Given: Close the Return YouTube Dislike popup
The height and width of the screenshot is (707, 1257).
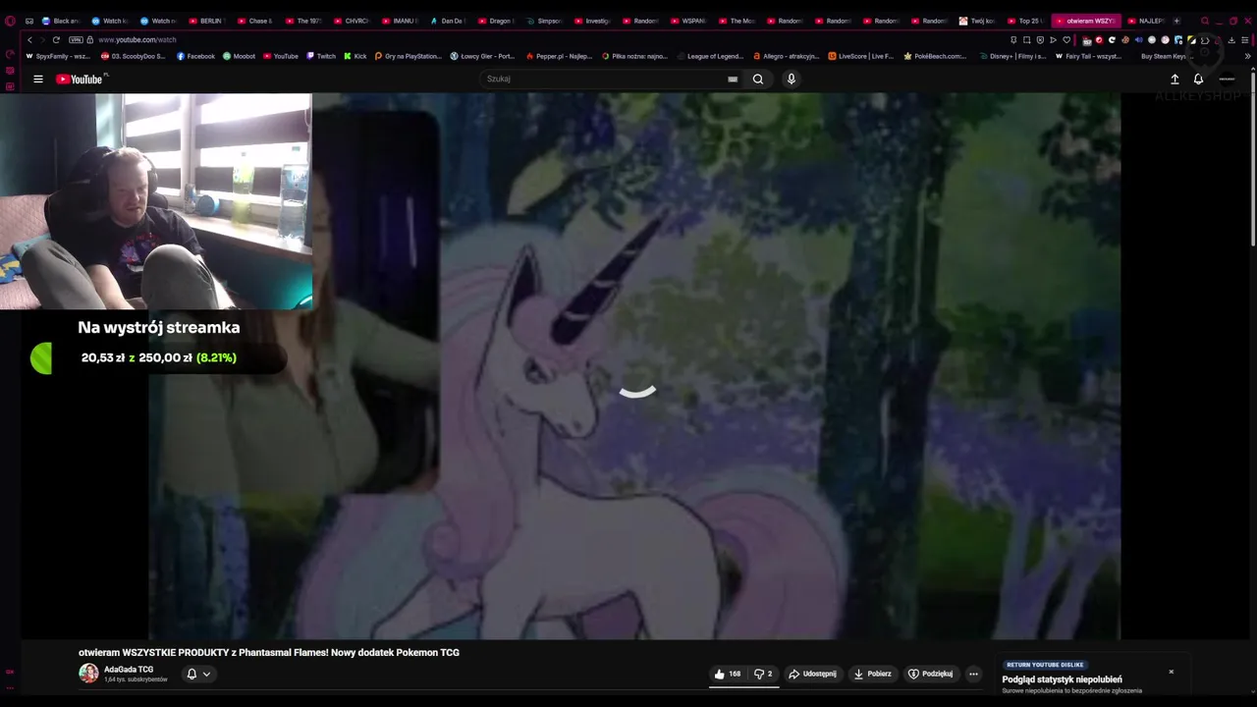Looking at the screenshot, I should [1171, 672].
